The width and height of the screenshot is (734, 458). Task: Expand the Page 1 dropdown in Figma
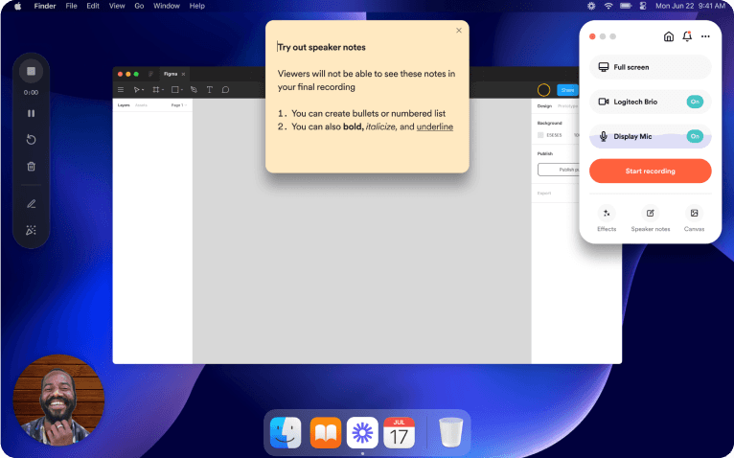tap(179, 105)
